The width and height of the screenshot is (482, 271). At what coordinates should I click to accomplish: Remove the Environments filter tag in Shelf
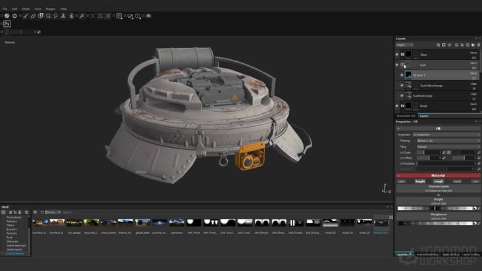[59, 212]
